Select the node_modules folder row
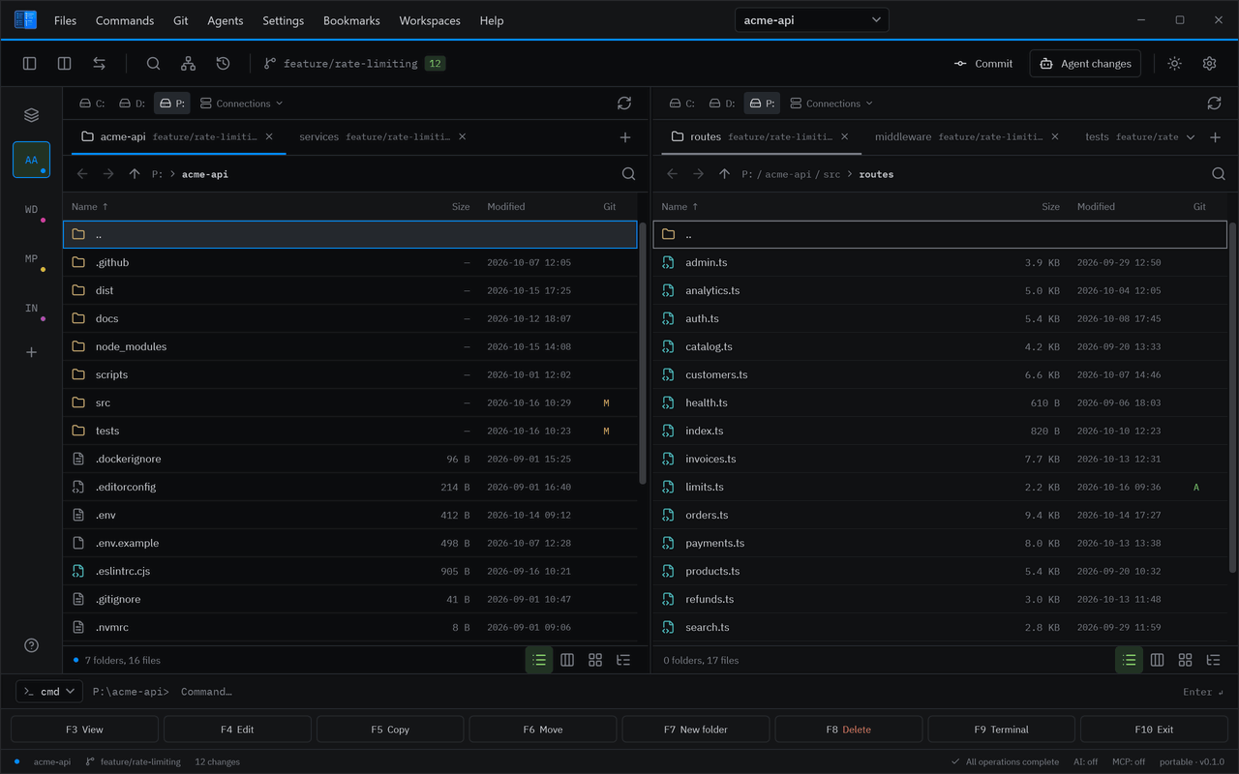 [x=350, y=347]
